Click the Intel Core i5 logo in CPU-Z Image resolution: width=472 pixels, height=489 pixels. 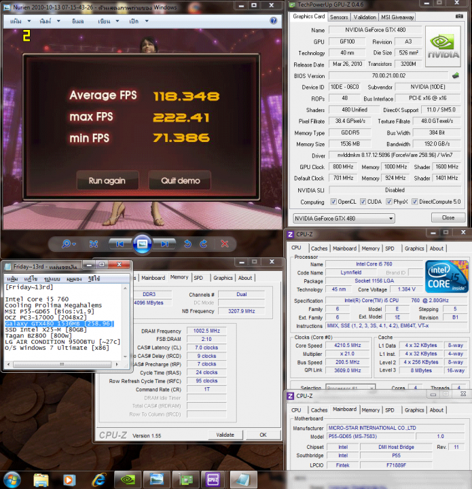point(446,276)
